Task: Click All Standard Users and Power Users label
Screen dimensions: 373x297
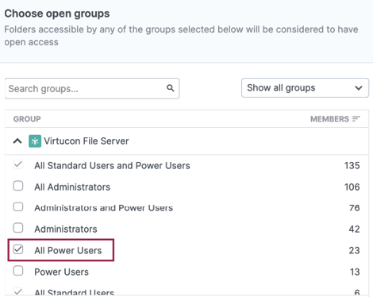Action: [112, 166]
